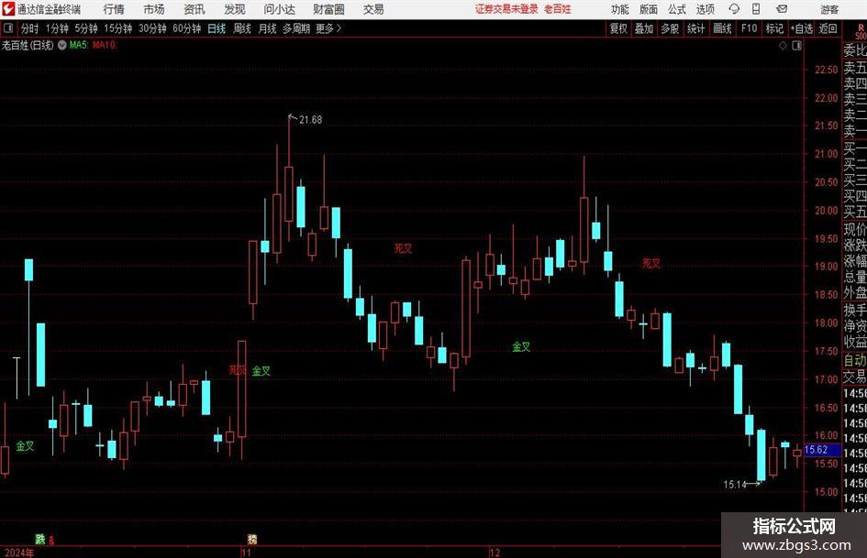Click the MA5 indicator label
The image size is (867, 558).
(79, 45)
